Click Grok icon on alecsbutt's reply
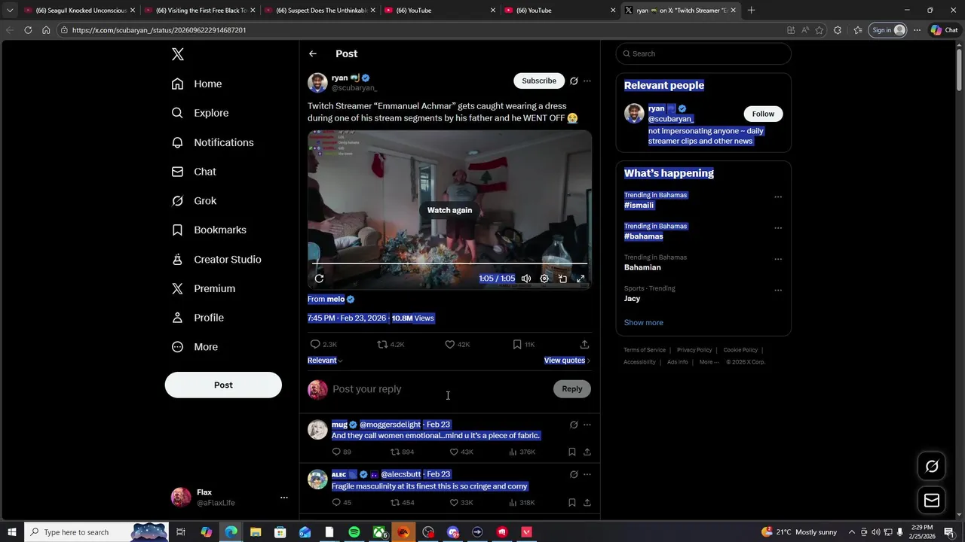Viewport: 965px width, 542px height. click(574, 474)
